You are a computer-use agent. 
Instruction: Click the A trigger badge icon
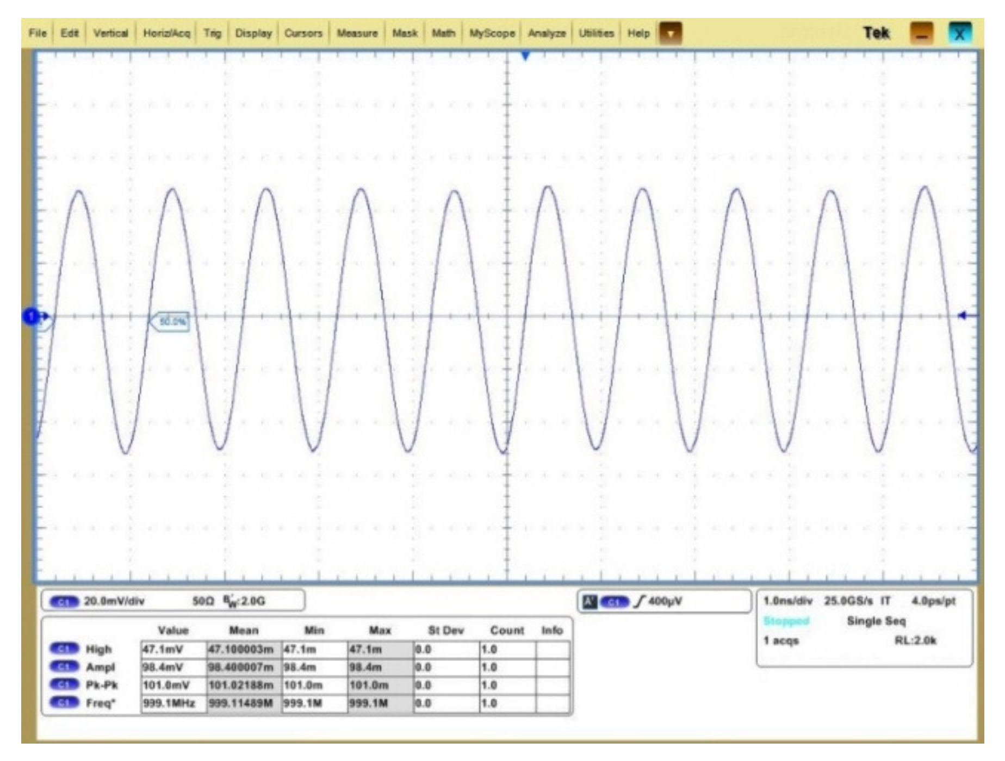pos(590,602)
